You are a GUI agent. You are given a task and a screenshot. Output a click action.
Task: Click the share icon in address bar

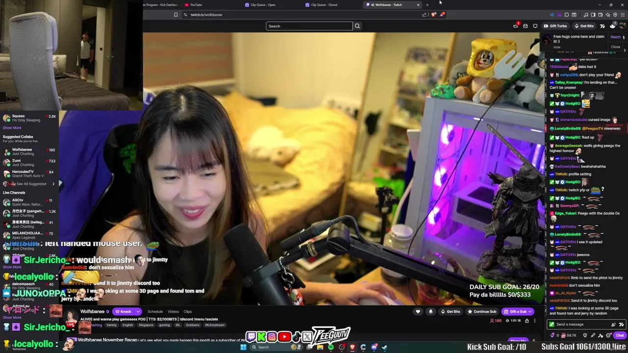coord(424,15)
